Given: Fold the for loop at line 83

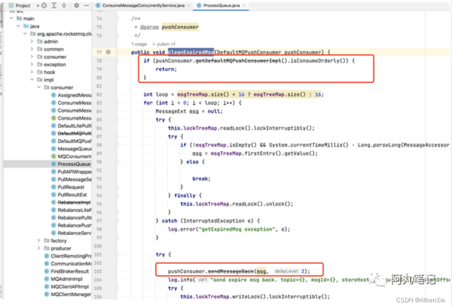Looking at the screenshot, I should coord(117,103).
